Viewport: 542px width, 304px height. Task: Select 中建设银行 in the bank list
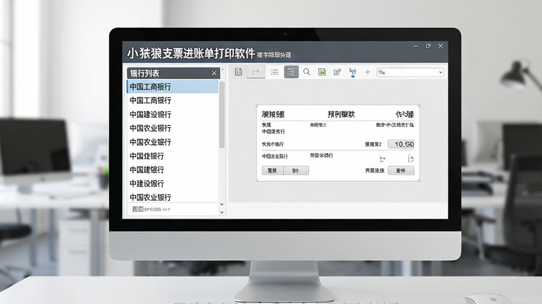tap(173, 183)
